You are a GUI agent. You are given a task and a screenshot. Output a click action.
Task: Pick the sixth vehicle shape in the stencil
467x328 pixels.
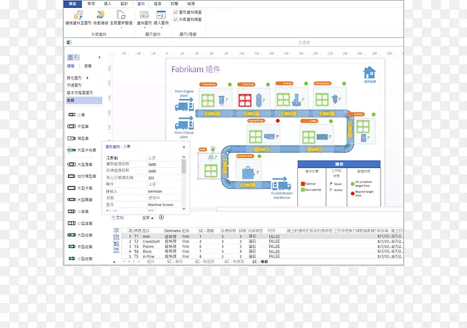point(82,176)
